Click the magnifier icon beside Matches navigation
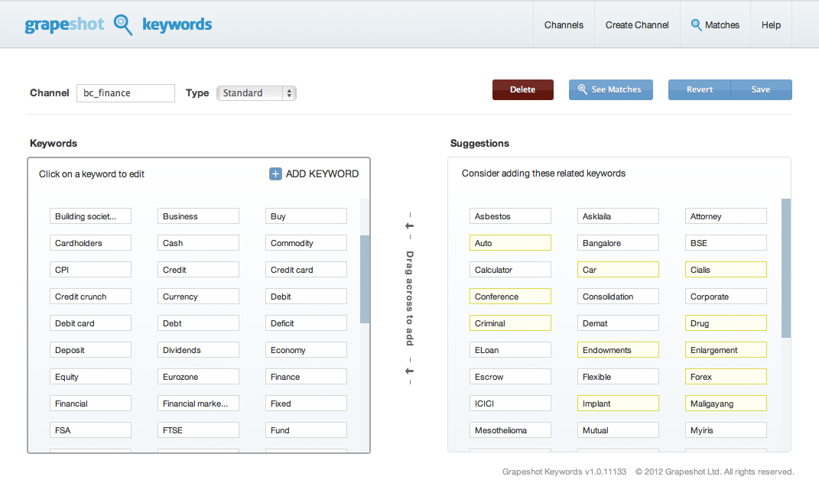The height and width of the screenshot is (483, 819). point(697,24)
